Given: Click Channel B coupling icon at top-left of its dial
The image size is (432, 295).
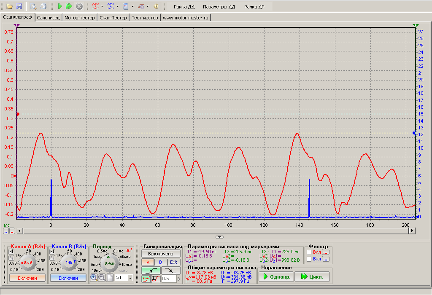Looking at the screenshot, I should (x=52, y=252).
